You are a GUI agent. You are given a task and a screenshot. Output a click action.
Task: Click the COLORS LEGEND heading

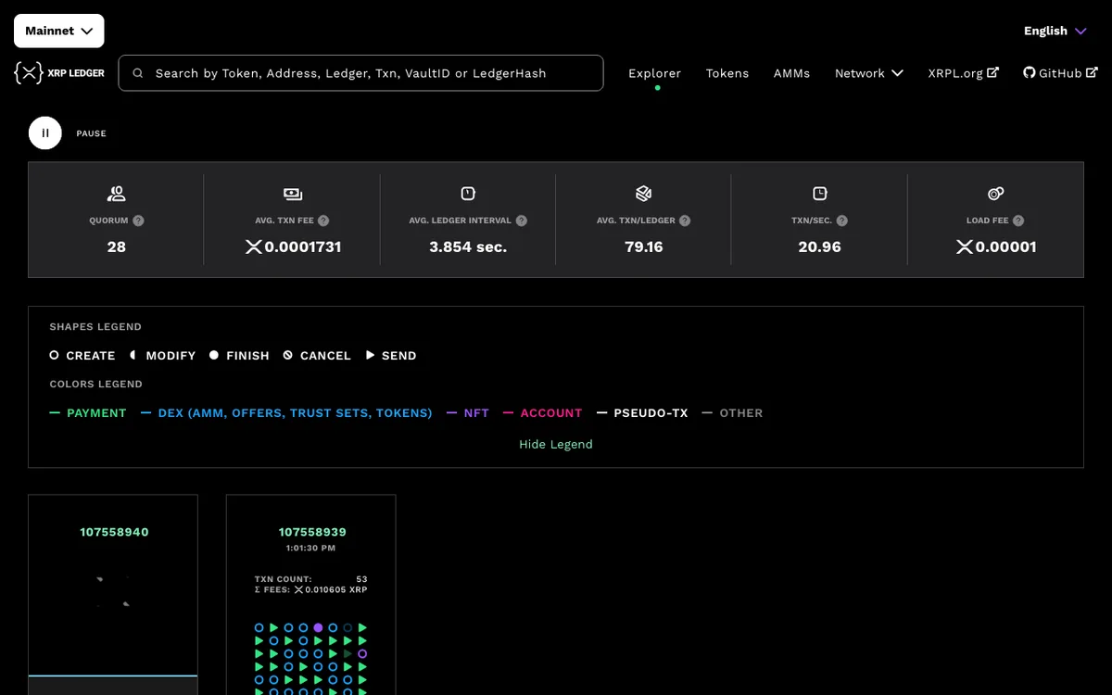[95, 385]
